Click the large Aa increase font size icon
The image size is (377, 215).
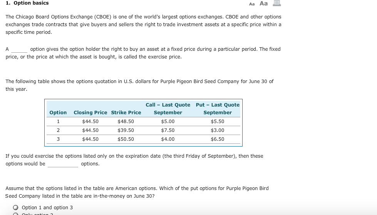point(263,3)
